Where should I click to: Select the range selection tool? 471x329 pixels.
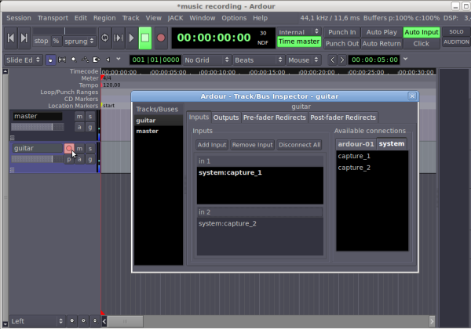pos(62,60)
